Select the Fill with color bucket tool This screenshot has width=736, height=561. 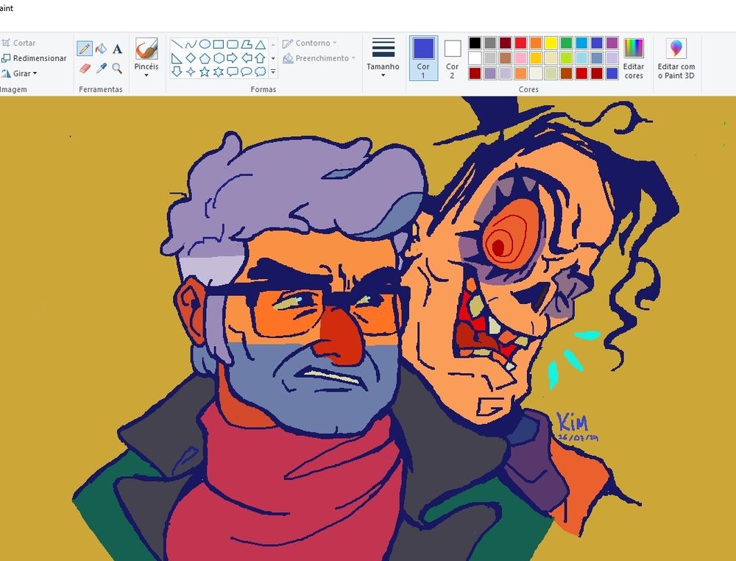point(101,49)
